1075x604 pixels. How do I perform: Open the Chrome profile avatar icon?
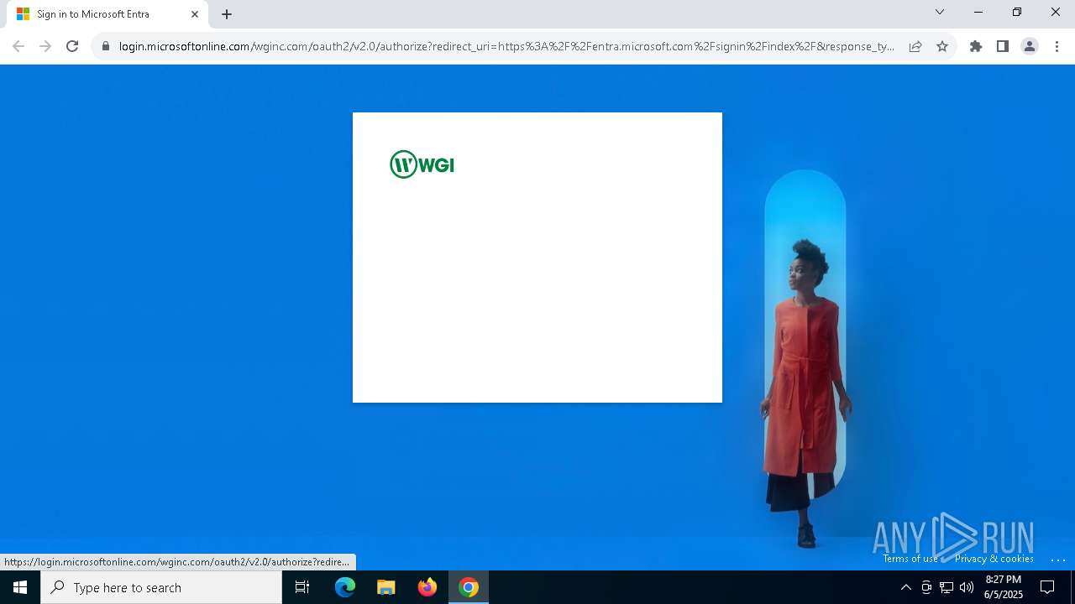[x=1030, y=46]
